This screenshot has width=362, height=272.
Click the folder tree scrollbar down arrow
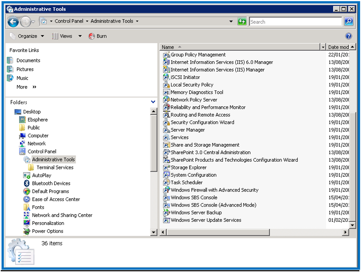tap(153, 232)
